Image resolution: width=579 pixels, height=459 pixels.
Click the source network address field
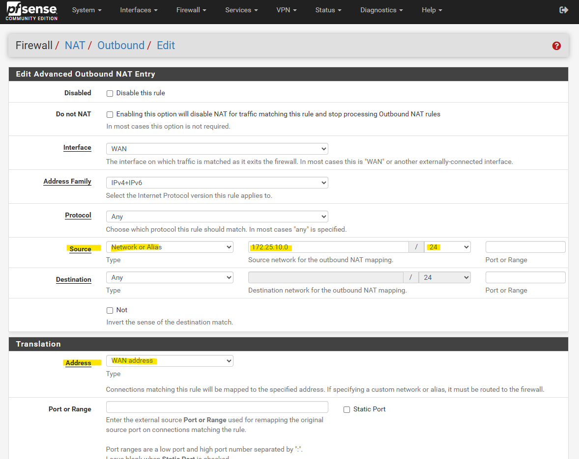pos(328,247)
